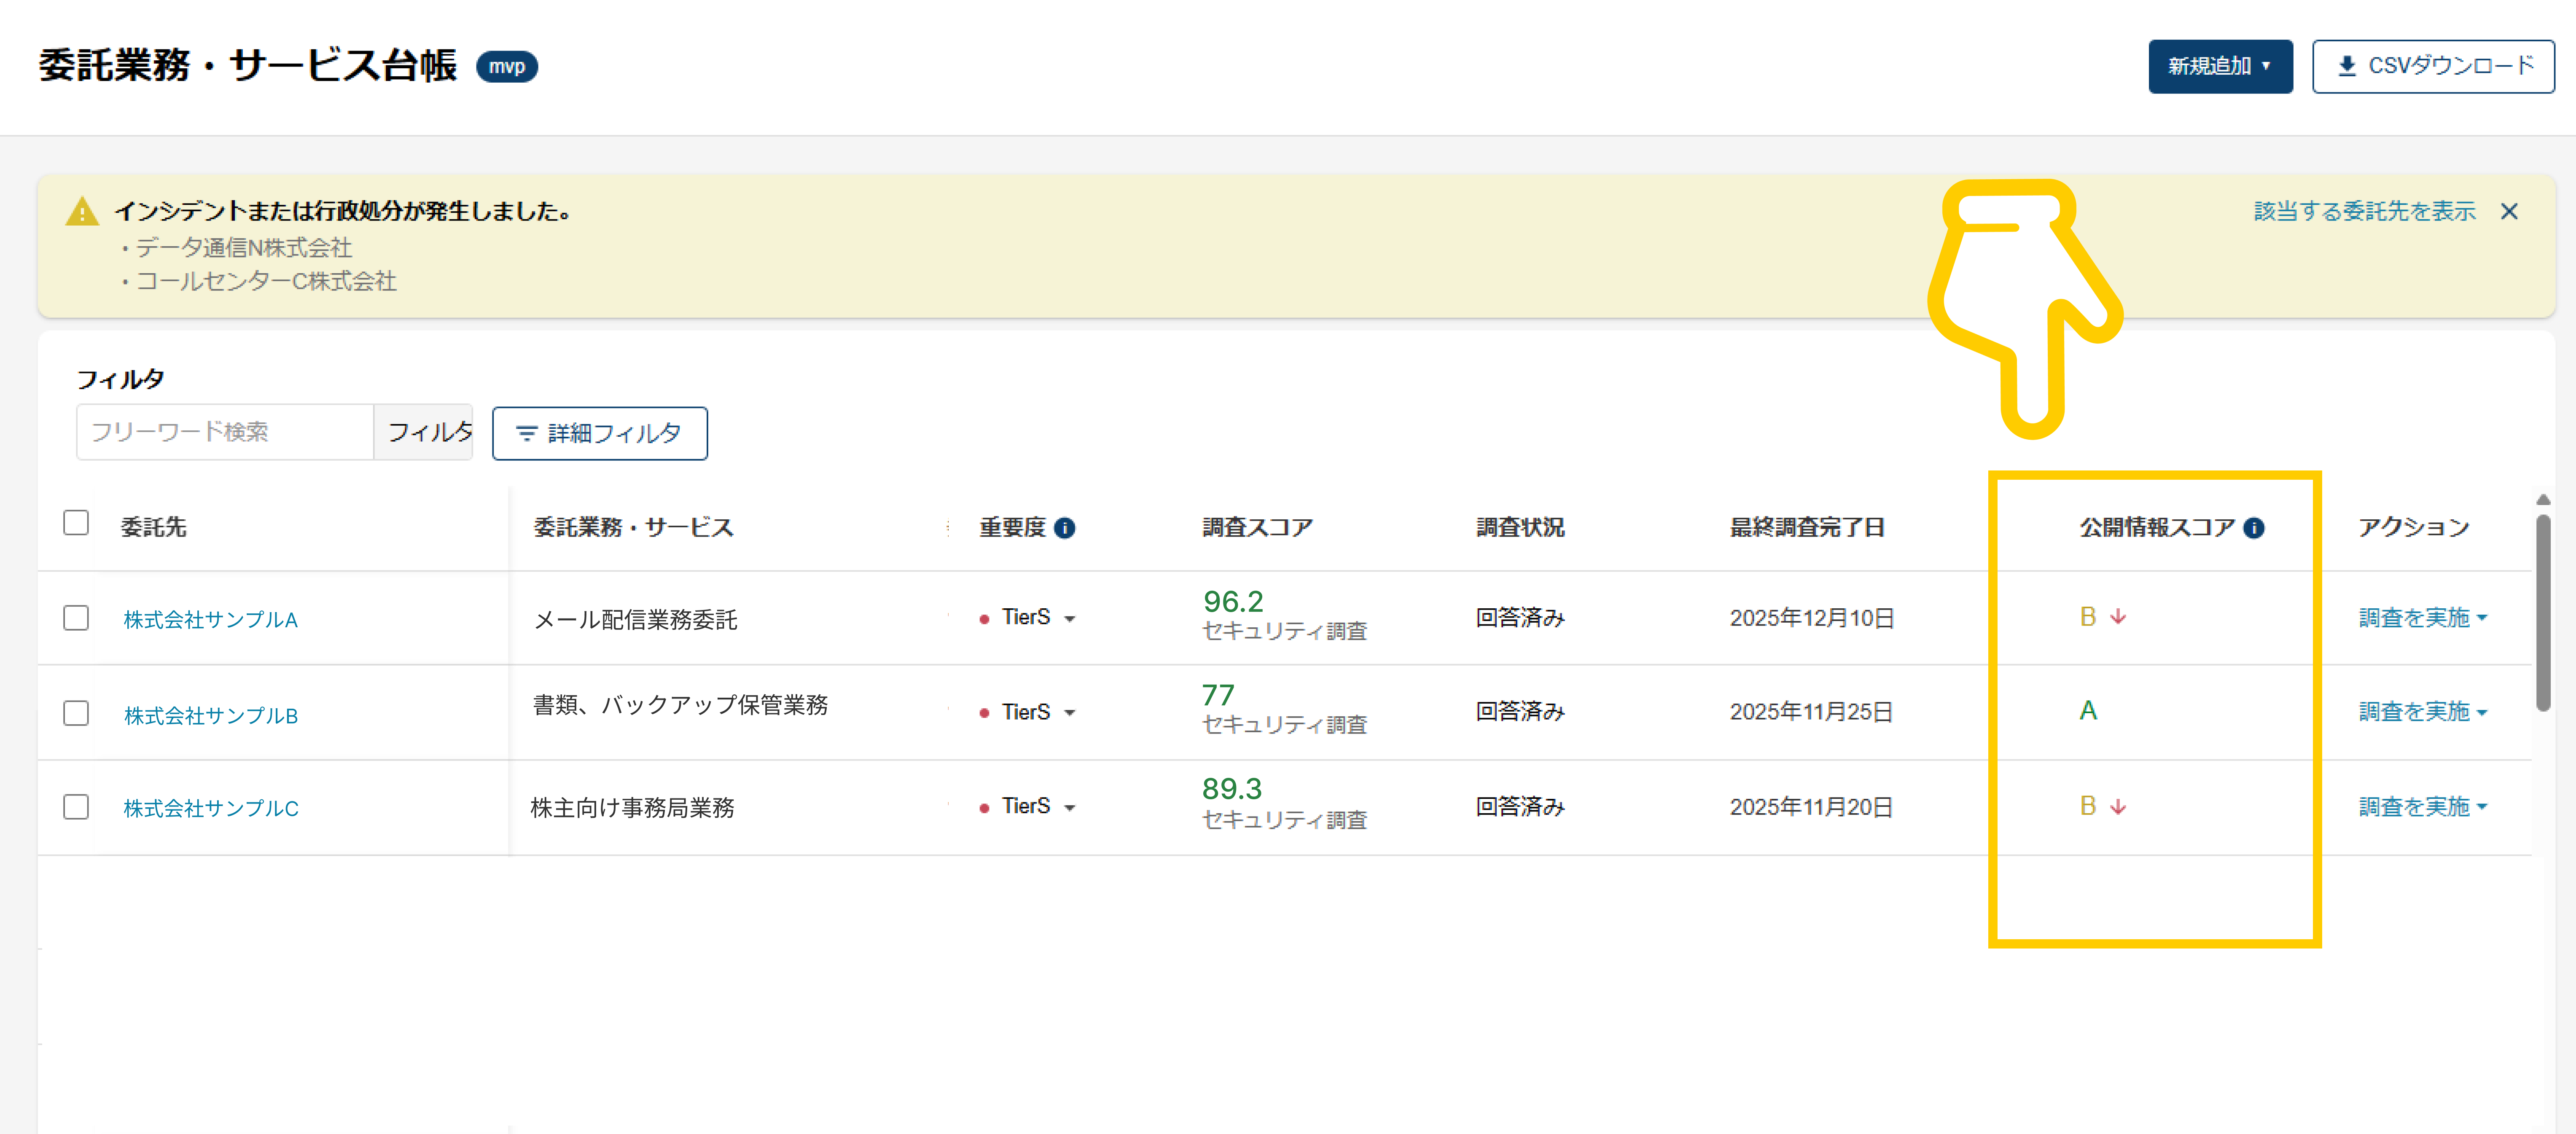2576x1134 pixels.
Task: Open the 新規追加 dropdown button
Action: pos(2220,66)
